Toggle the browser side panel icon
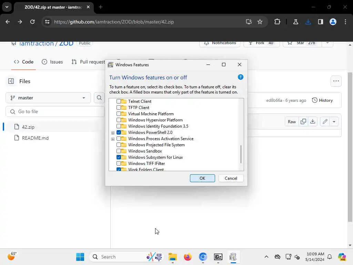The image size is (353, 265). tap(320, 22)
